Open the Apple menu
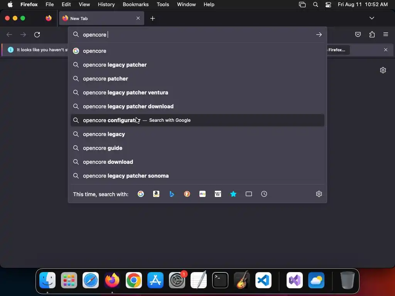This screenshot has width=395, height=296. (x=10, y=4)
